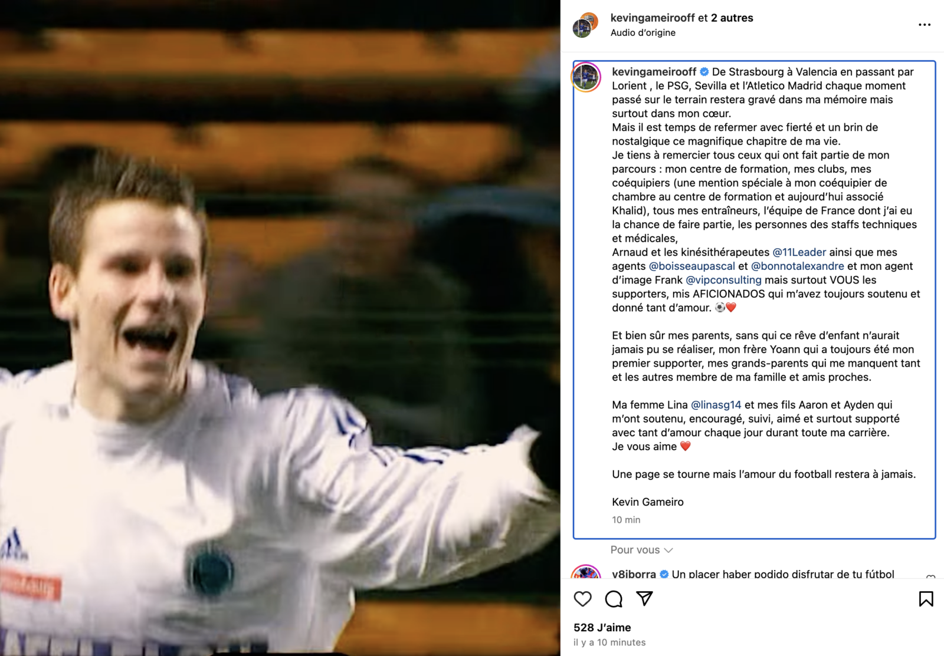Click v8iborra username in comments
The image size is (944, 656).
click(634, 574)
